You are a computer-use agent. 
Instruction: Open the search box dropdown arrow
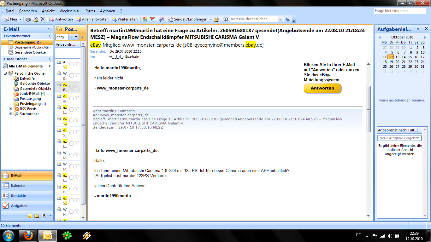(x=76, y=37)
